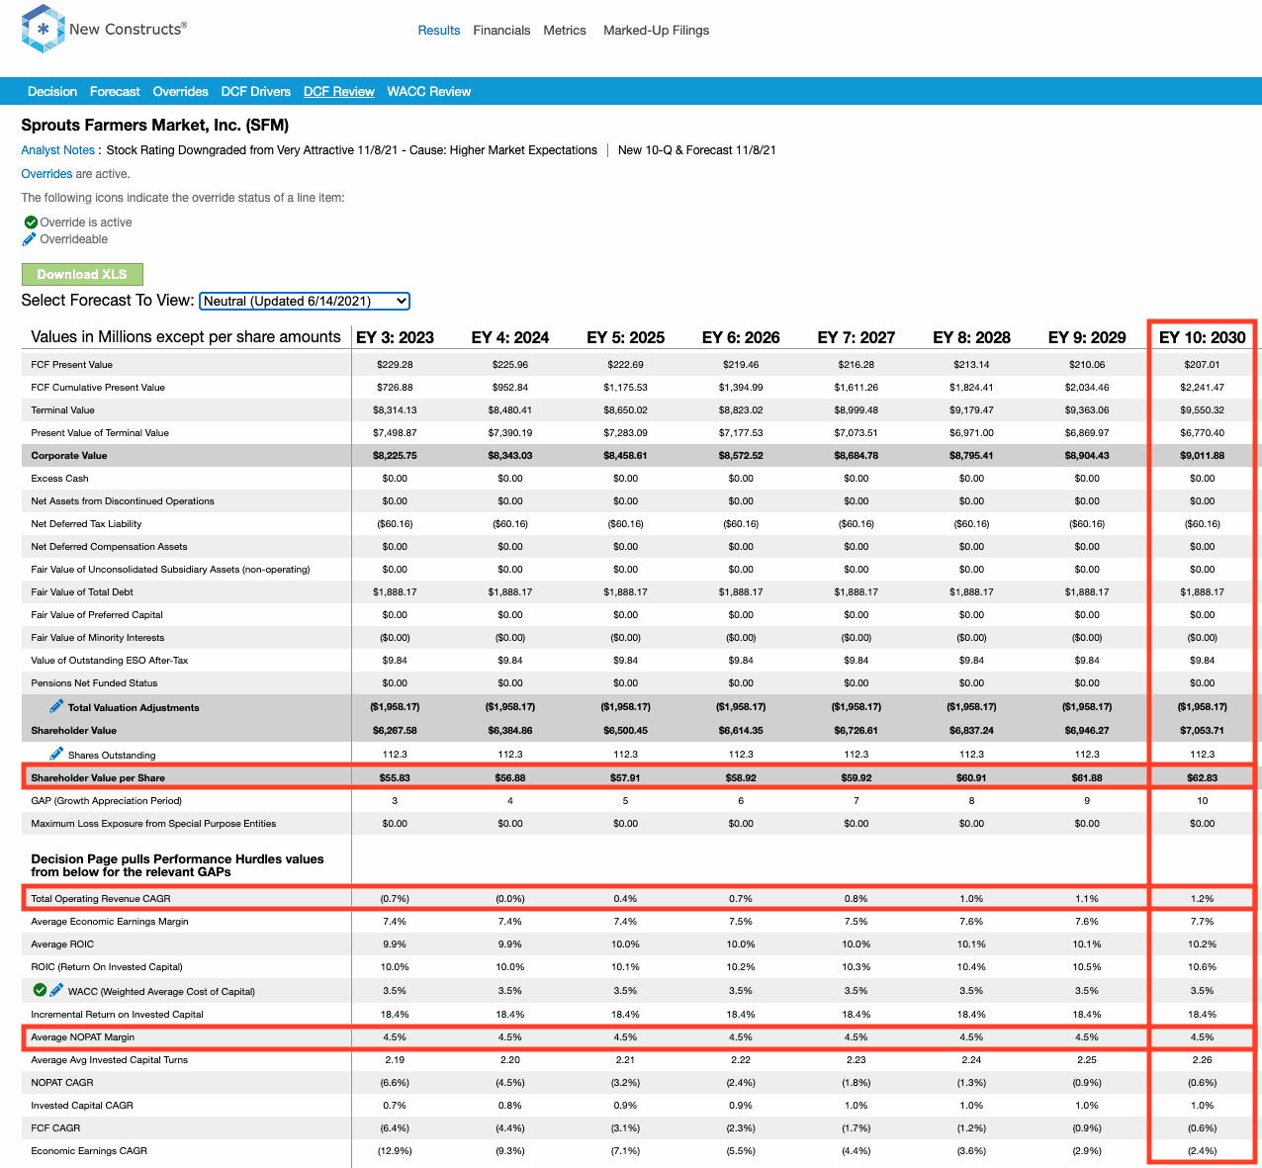Click the GAP (Growth Appreciation Period) label
Viewport: 1262px width, 1168px height.
point(107,801)
